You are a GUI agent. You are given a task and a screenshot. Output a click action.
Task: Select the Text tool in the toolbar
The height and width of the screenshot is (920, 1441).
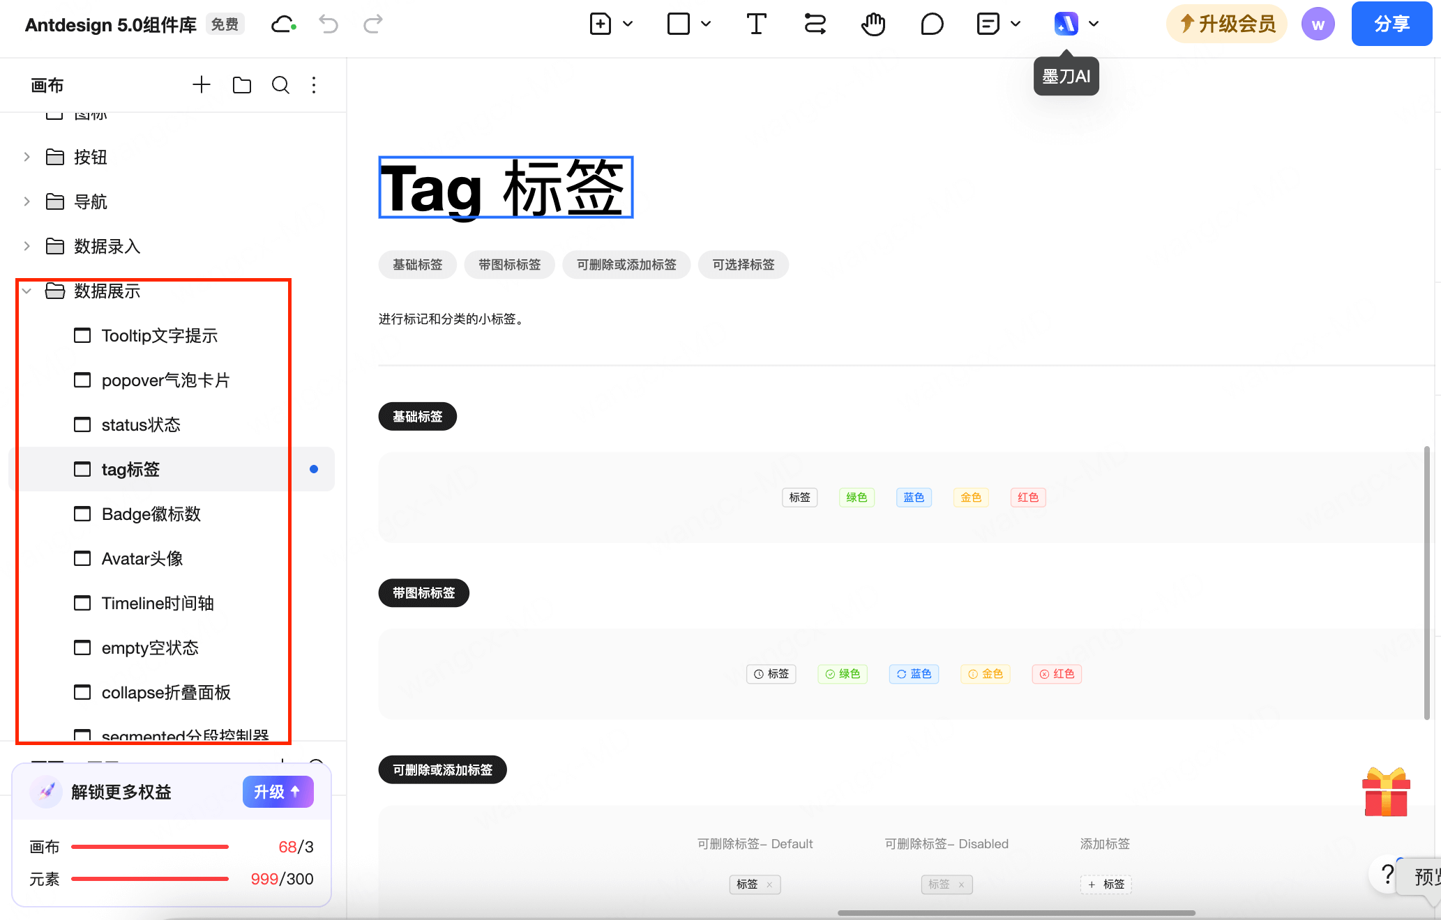point(756,23)
